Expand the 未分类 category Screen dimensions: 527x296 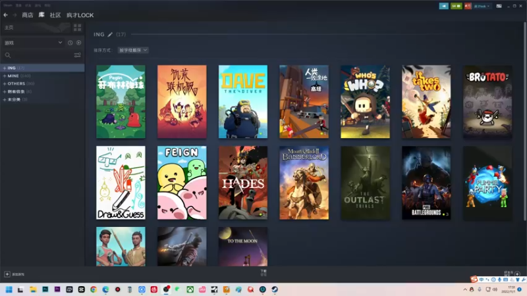coord(5,99)
